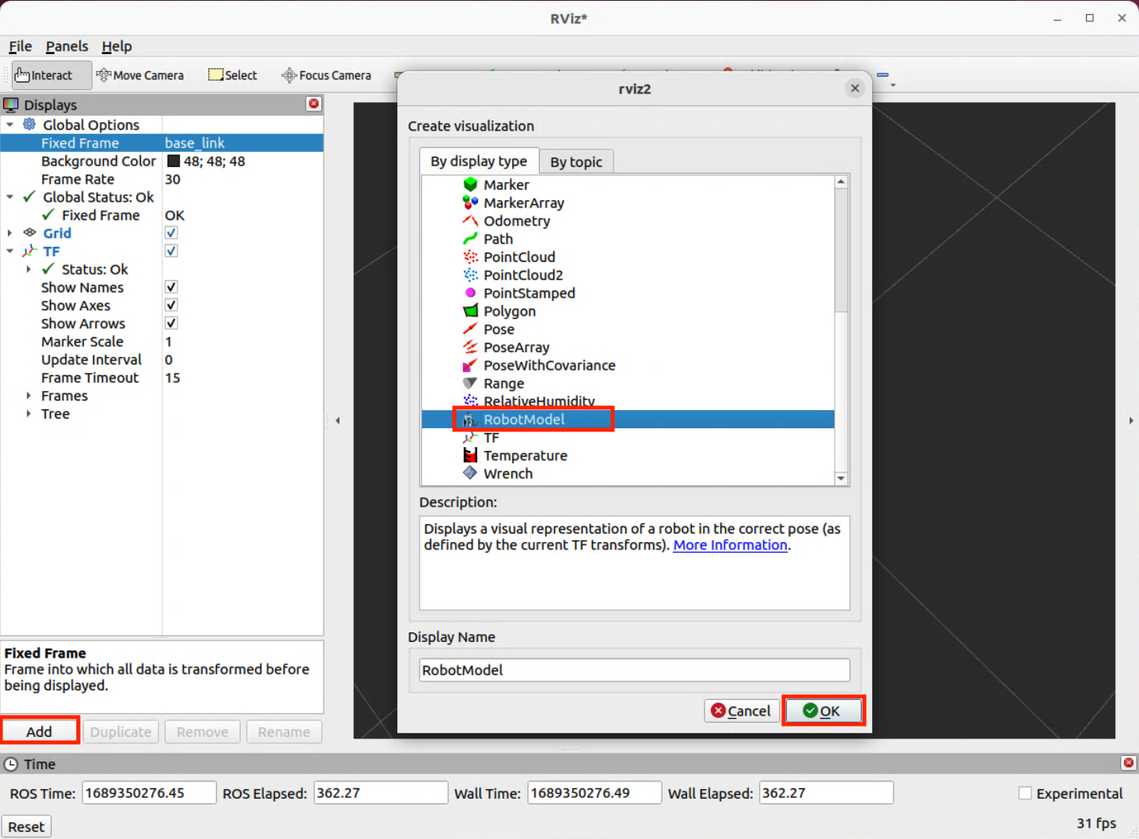1139x839 pixels.
Task: Activate the Select tool
Action: point(233,75)
